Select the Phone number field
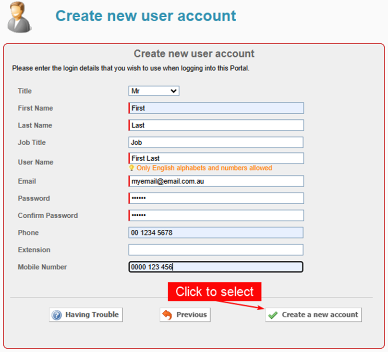Image resolution: width=388 pixels, height=352 pixels. [216, 233]
